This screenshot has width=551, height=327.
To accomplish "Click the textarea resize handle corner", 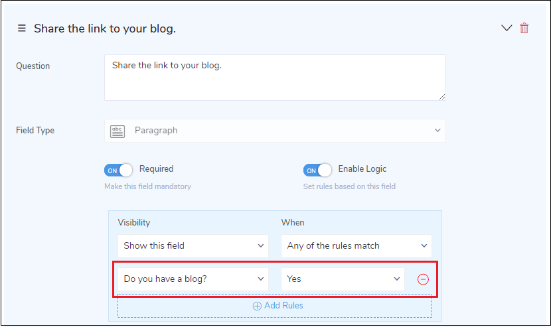I will tap(441, 96).
